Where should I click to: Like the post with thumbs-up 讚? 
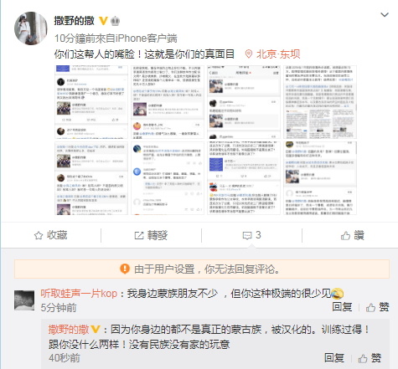click(x=353, y=235)
